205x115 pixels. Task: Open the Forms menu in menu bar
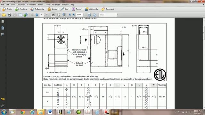point(41,4)
